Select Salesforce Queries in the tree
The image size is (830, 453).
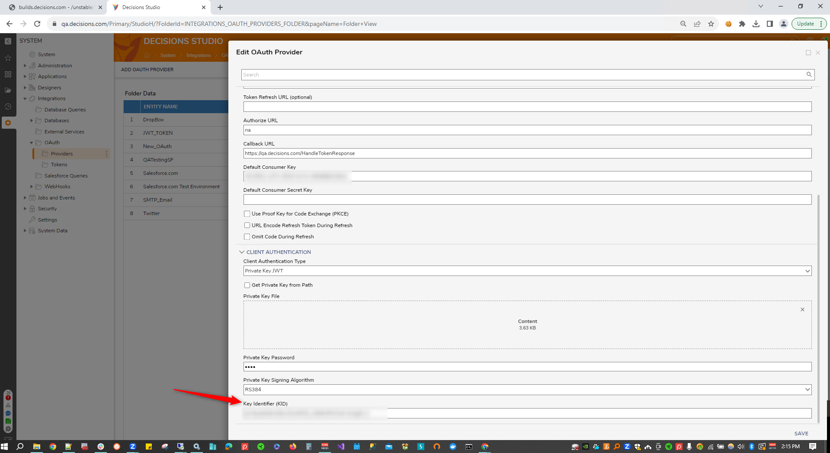pyautogui.click(x=66, y=176)
